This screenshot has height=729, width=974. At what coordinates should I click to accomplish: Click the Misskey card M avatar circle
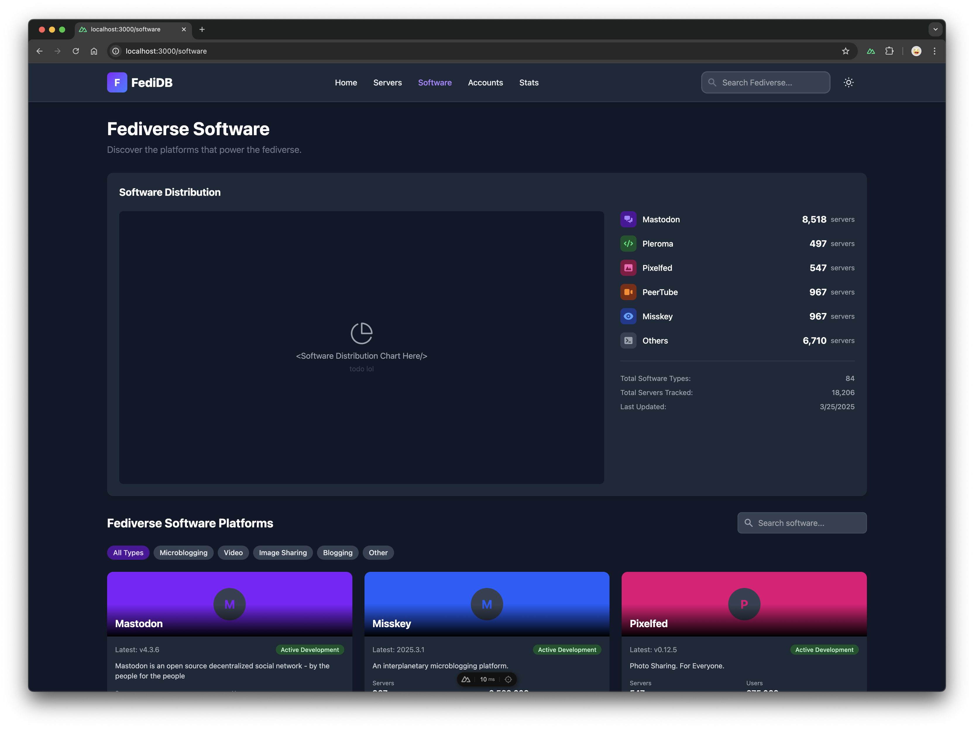tap(487, 604)
